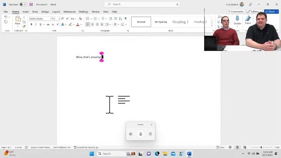Click the Windows Start button
The height and width of the screenshot is (158, 281).
92,154
